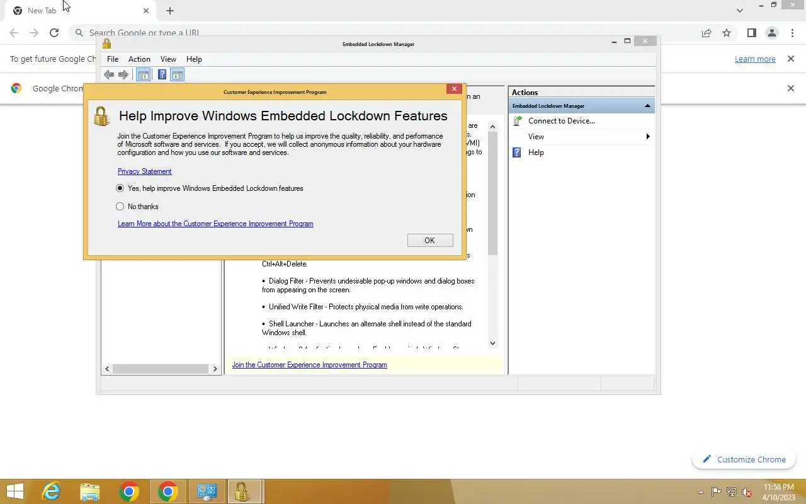Open the View menu
Image resolution: width=806 pixels, height=504 pixels.
pos(168,59)
